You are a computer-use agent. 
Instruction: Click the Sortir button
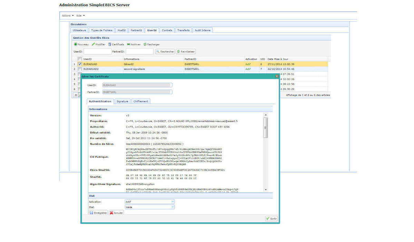272,218
